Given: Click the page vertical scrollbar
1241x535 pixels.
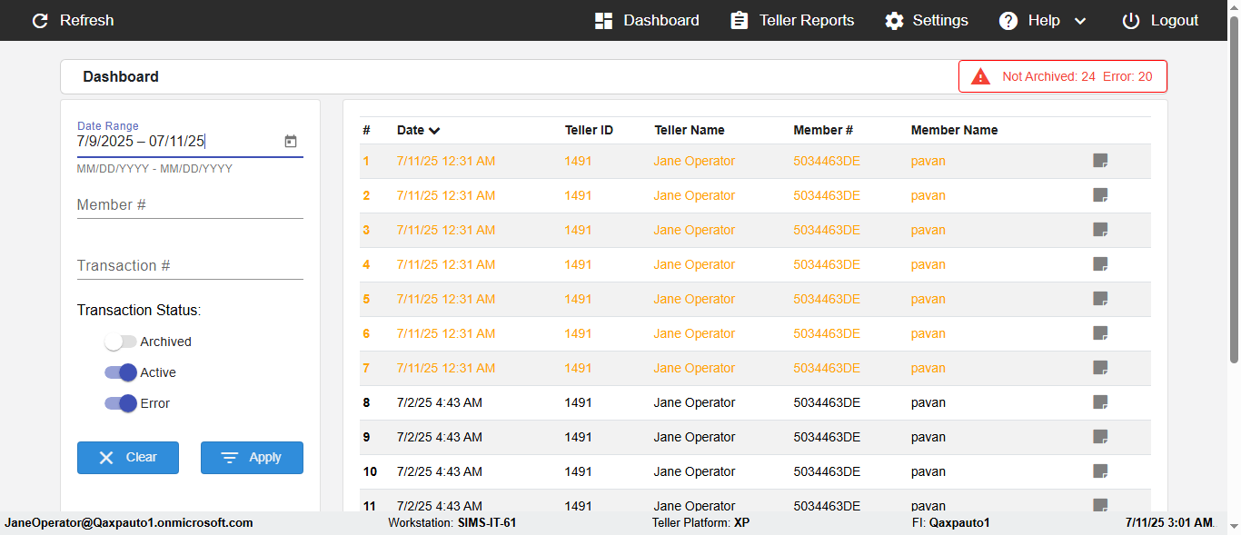Looking at the screenshot, I should pos(1234,182).
